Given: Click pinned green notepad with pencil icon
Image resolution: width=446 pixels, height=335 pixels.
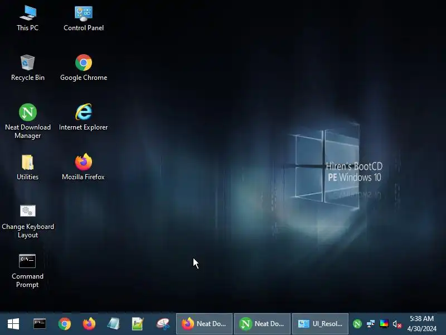Looking at the screenshot, I should 138,324.
